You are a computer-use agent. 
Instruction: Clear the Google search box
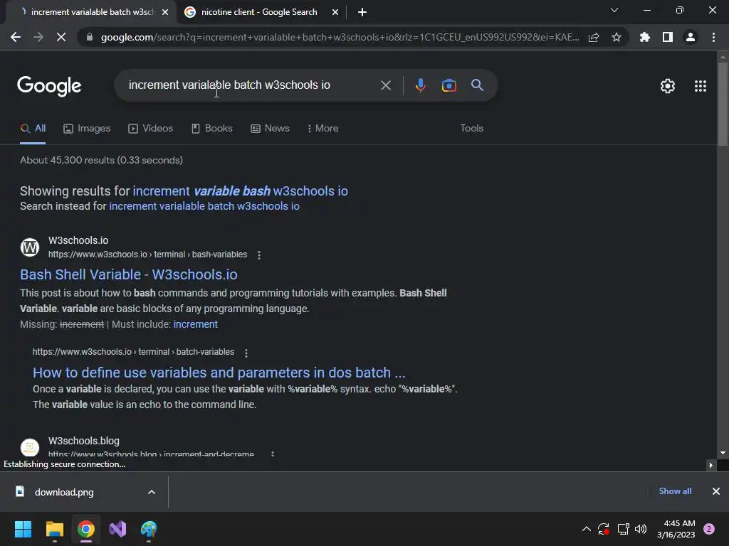(386, 85)
